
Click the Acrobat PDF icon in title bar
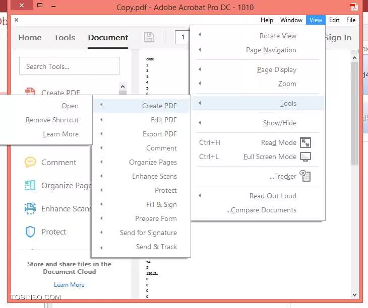point(353,7)
